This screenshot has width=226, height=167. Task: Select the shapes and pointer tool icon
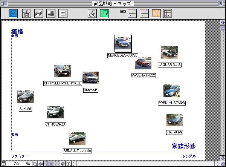point(92,14)
